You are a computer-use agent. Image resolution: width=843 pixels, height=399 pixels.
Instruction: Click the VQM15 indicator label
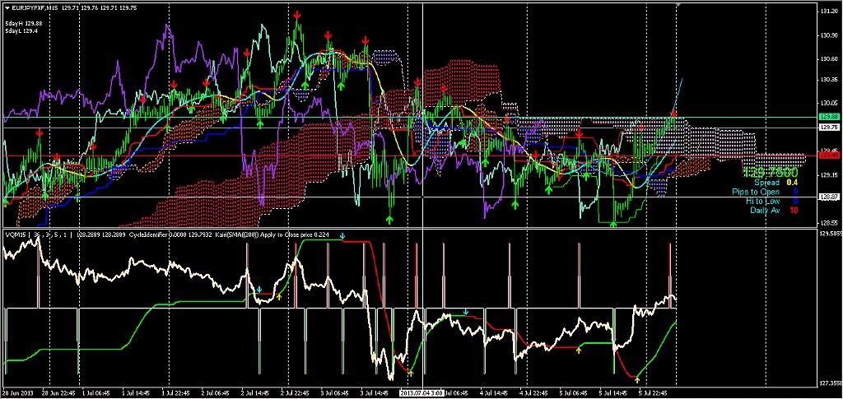click(15, 234)
